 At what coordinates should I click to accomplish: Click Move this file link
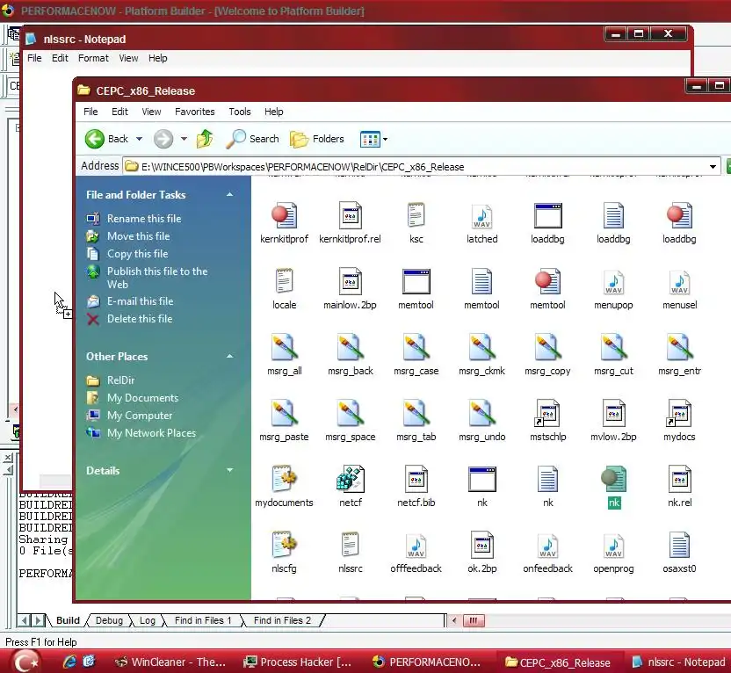139,235
